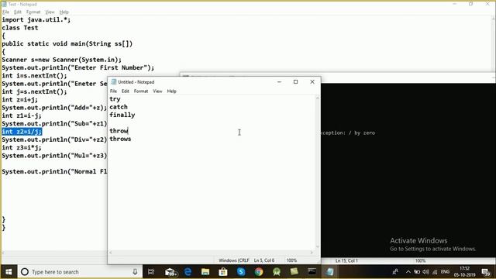Screen dimensions: 496x279
Task: Open Format menu in Test Notepad window
Action: pyautogui.click(x=33, y=12)
